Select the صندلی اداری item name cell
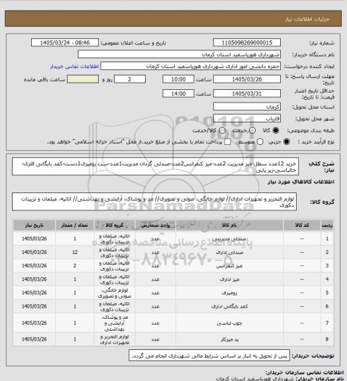The height and width of the screenshot is (381, 347). coord(229,253)
